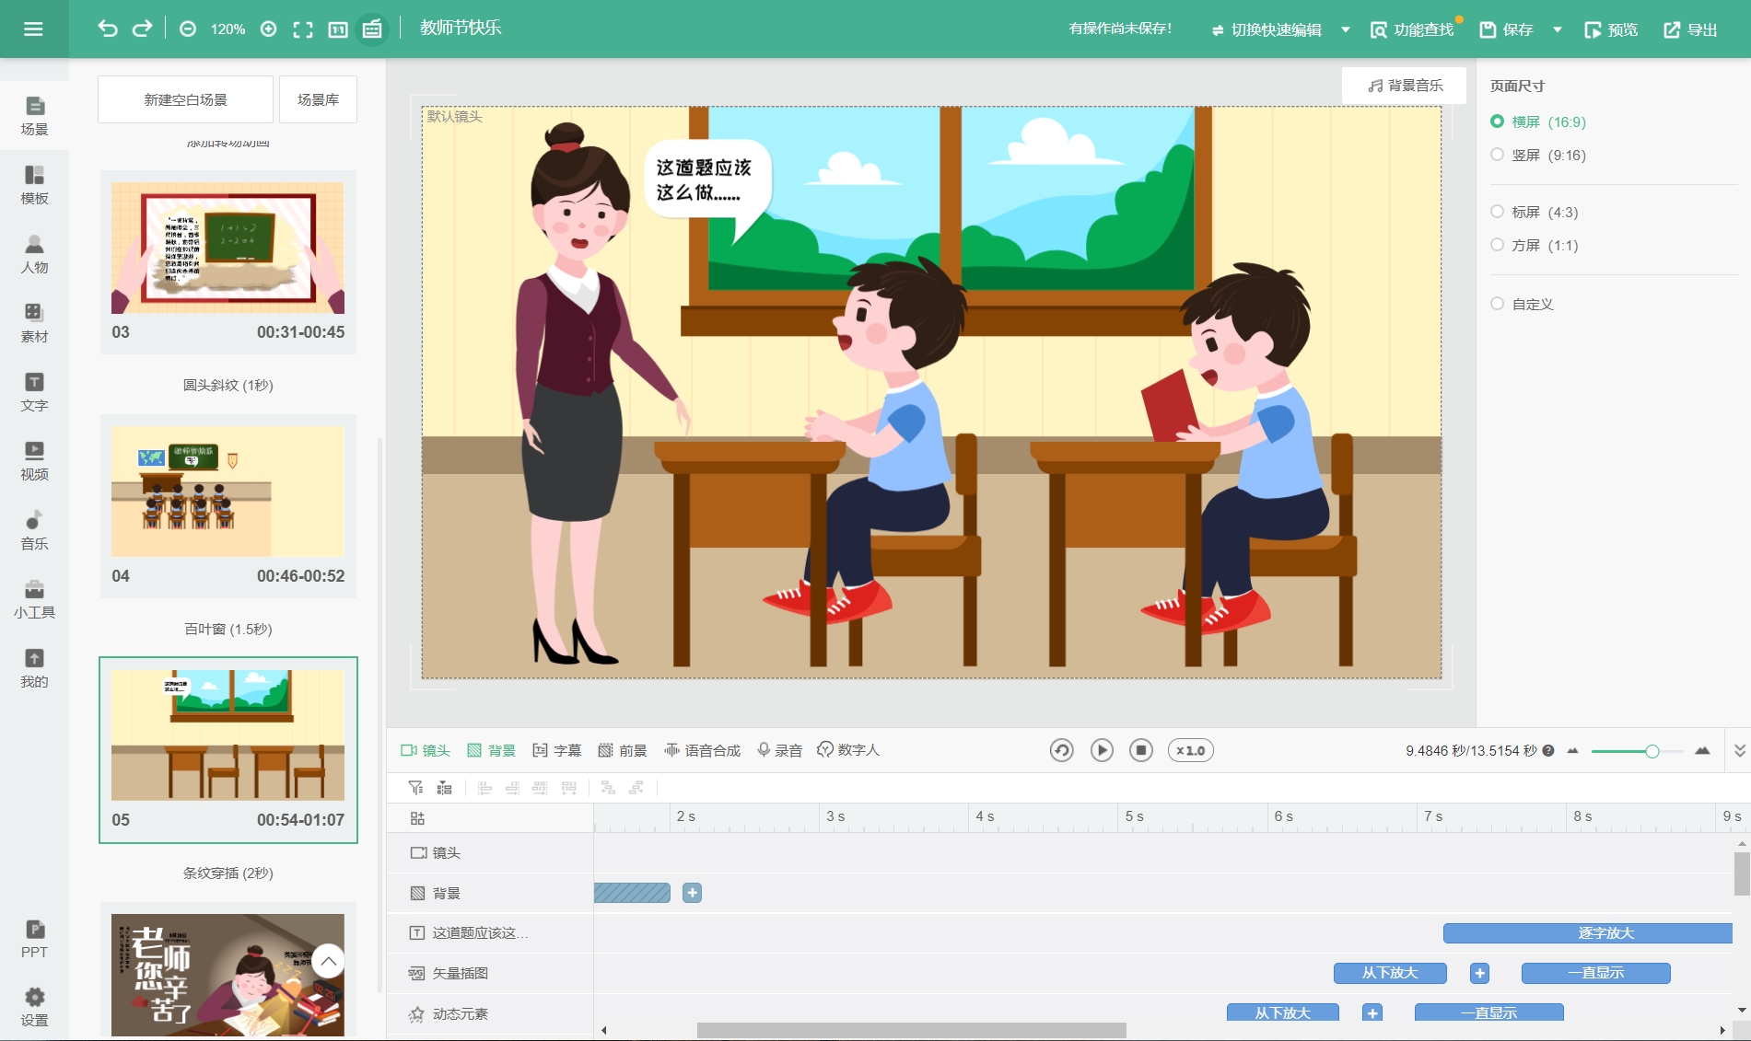Open the 我的 uploads panel

[x=34, y=668]
